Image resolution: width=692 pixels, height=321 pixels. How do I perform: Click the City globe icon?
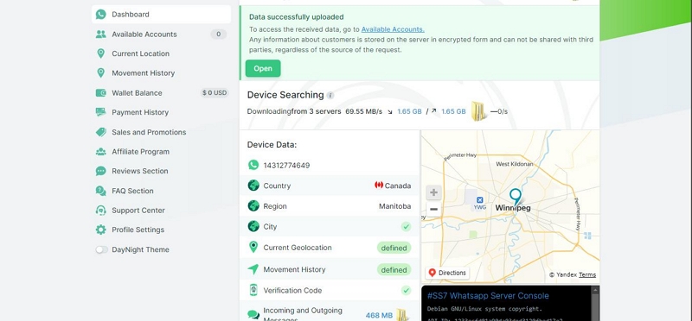253,226
